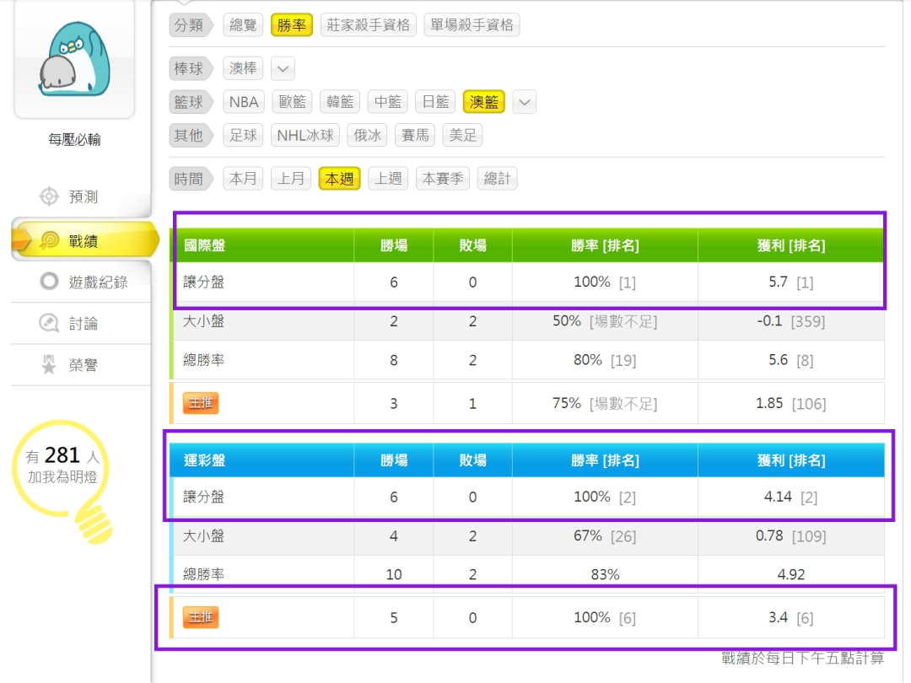Viewport: 911px width, 683px height.
Task: Open the 討論 sidebar page
Action: (x=81, y=323)
